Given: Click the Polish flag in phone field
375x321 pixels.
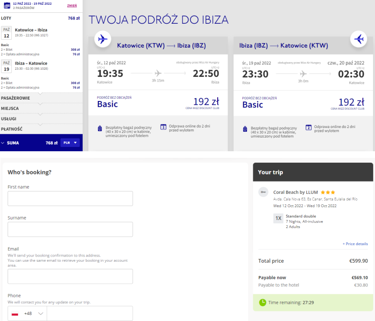Looking at the screenshot, I should point(15,313).
